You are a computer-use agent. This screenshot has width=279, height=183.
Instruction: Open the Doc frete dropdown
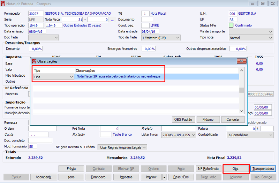(x=56, y=38)
